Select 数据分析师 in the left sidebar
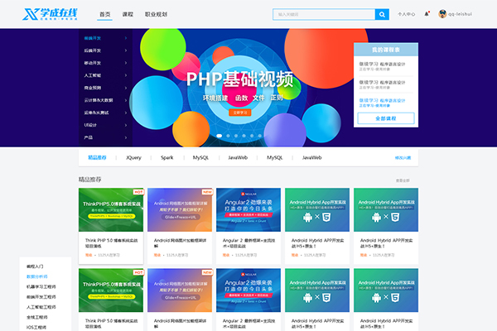497x331 pixels. [x=36, y=276]
